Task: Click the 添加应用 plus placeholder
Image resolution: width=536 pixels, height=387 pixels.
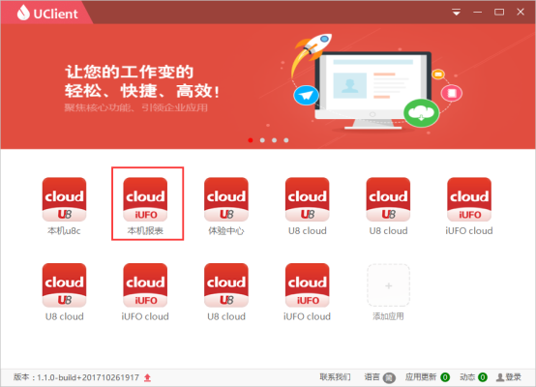Action: point(388,285)
